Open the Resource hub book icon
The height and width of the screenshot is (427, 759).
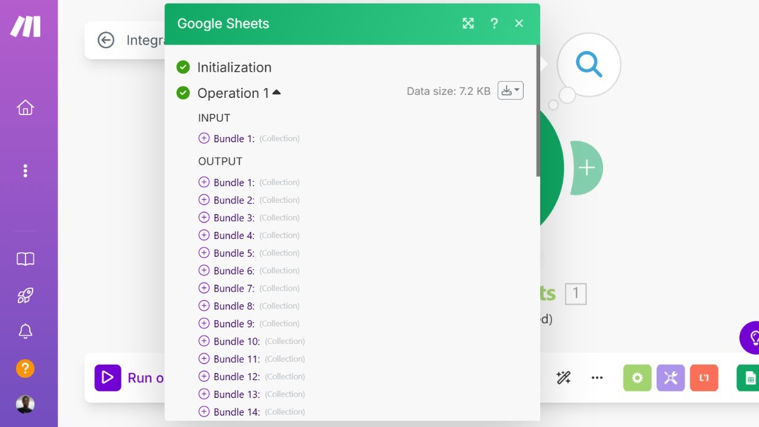[x=25, y=259]
